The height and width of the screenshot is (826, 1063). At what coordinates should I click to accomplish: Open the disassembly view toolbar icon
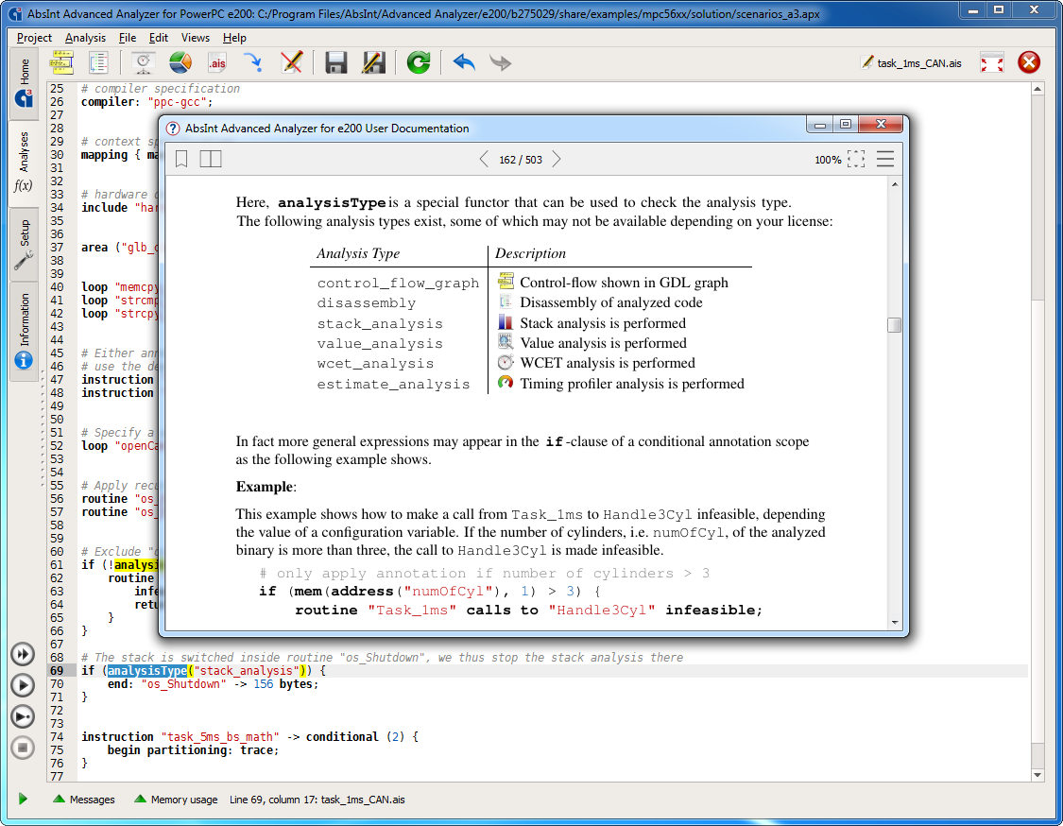coord(99,63)
